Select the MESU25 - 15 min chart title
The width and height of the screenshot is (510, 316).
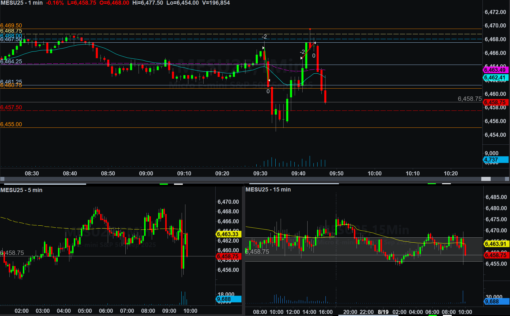(268, 189)
